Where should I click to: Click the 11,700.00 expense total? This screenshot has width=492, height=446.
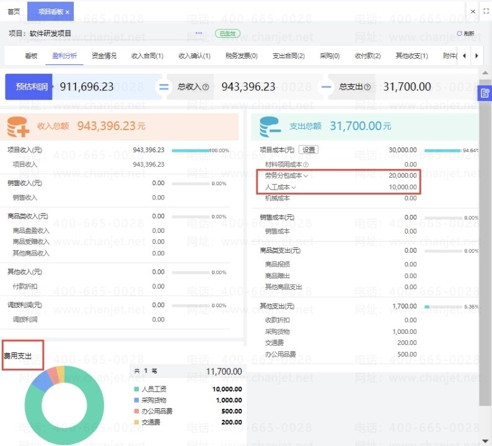tap(224, 372)
